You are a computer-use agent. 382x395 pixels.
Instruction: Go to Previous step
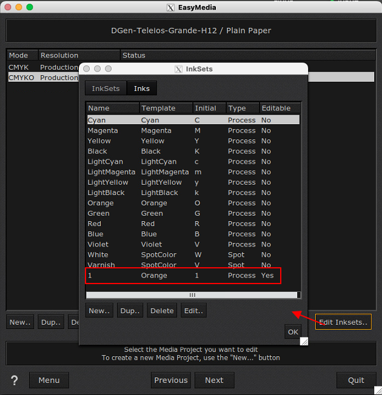(x=171, y=380)
